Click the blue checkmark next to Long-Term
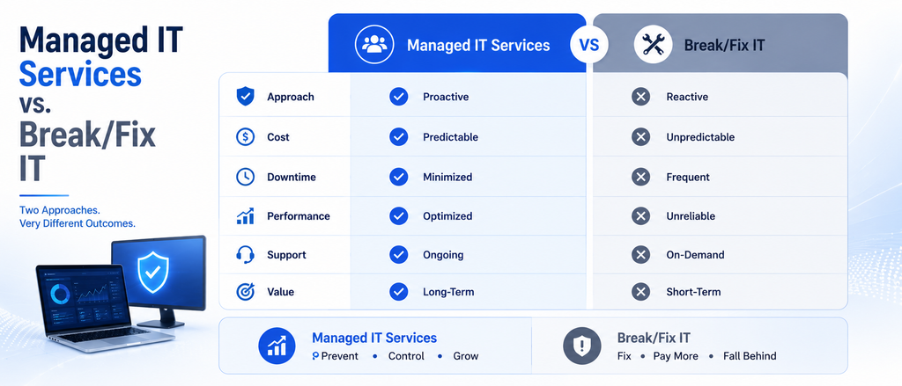 398,292
